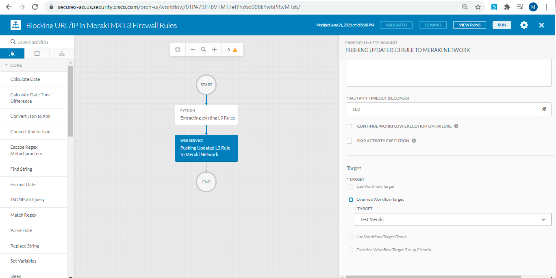Click the COMMIT button
This screenshot has height=278, width=556.
point(433,25)
